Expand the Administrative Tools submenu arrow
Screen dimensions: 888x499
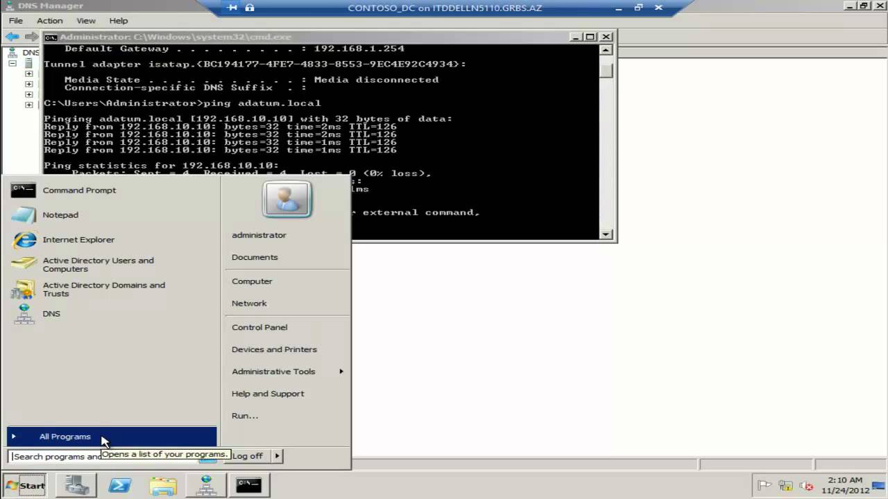point(341,371)
